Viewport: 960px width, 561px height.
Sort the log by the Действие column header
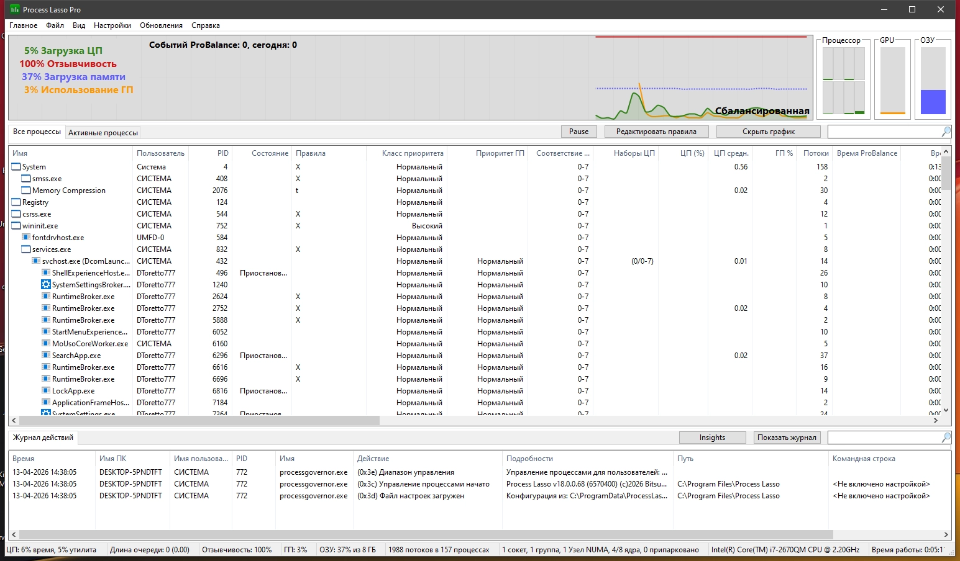point(427,459)
